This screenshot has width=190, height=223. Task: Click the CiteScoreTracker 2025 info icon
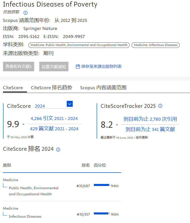160,106
